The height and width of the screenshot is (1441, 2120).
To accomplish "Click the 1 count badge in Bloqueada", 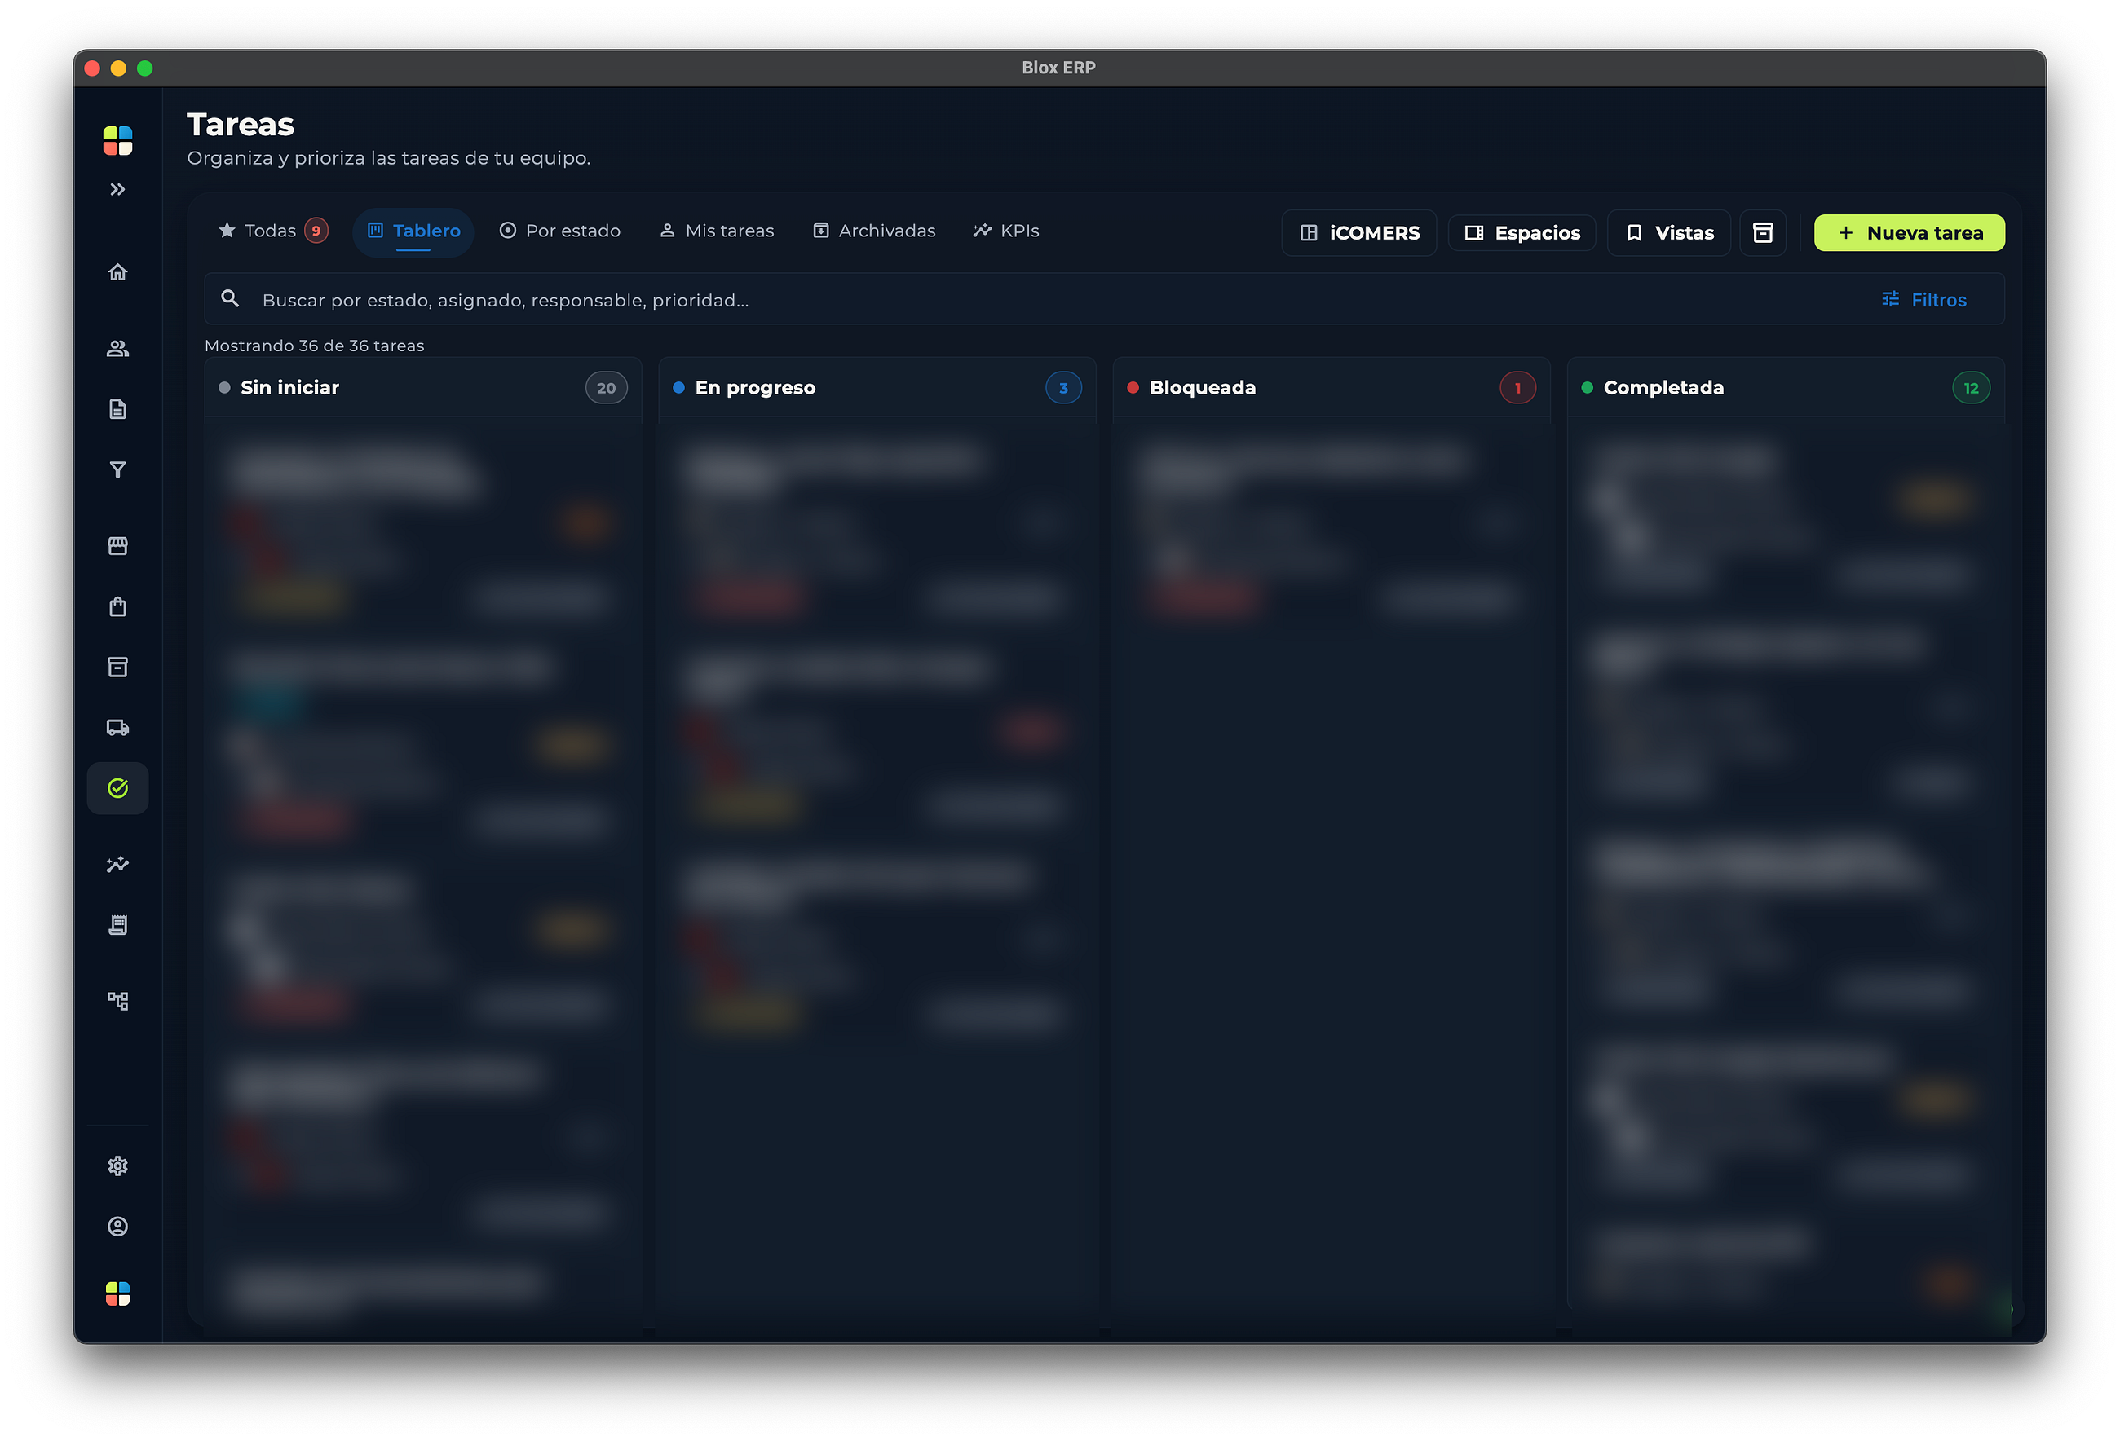I will (x=1518, y=388).
